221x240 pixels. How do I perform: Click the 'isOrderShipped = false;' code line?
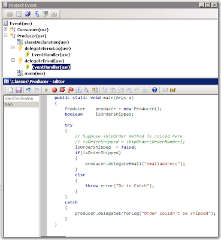(x=105, y=147)
